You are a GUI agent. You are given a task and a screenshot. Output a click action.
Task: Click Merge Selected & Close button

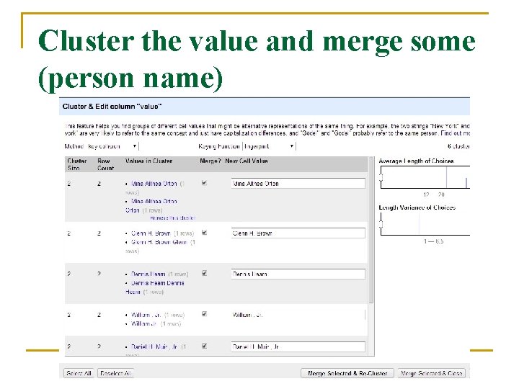pos(431,373)
